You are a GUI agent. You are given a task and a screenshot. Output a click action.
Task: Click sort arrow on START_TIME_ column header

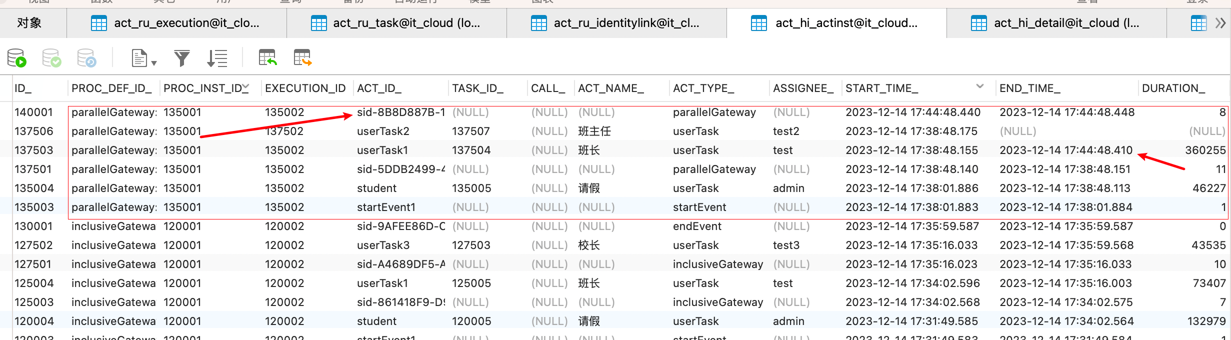coord(980,86)
